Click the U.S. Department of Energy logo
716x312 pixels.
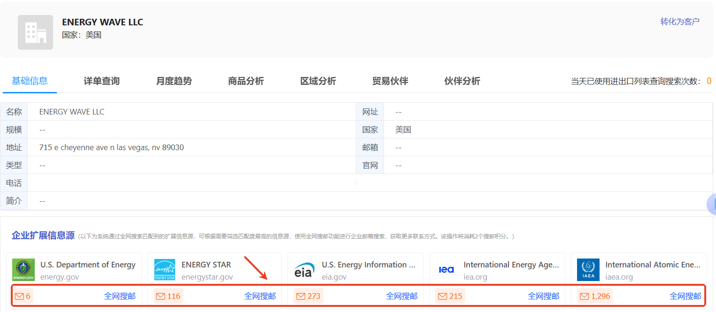(x=23, y=270)
